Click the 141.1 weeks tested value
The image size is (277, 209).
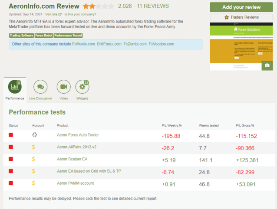coord(206,160)
